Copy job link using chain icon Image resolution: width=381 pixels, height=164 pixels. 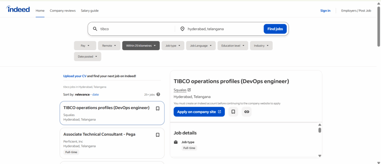pos(247,112)
